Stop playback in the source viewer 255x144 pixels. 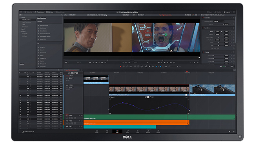(x=96, y=63)
